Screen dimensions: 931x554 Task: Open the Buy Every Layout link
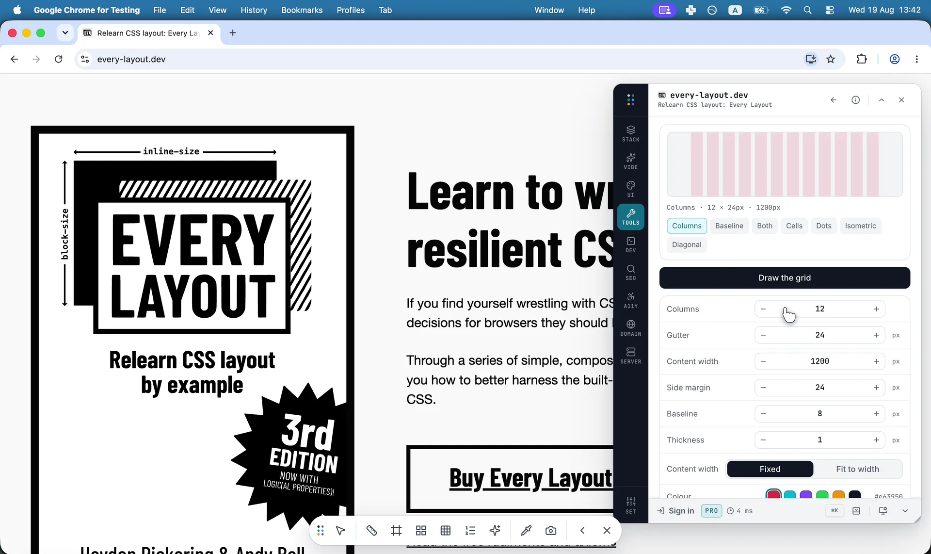(530, 478)
